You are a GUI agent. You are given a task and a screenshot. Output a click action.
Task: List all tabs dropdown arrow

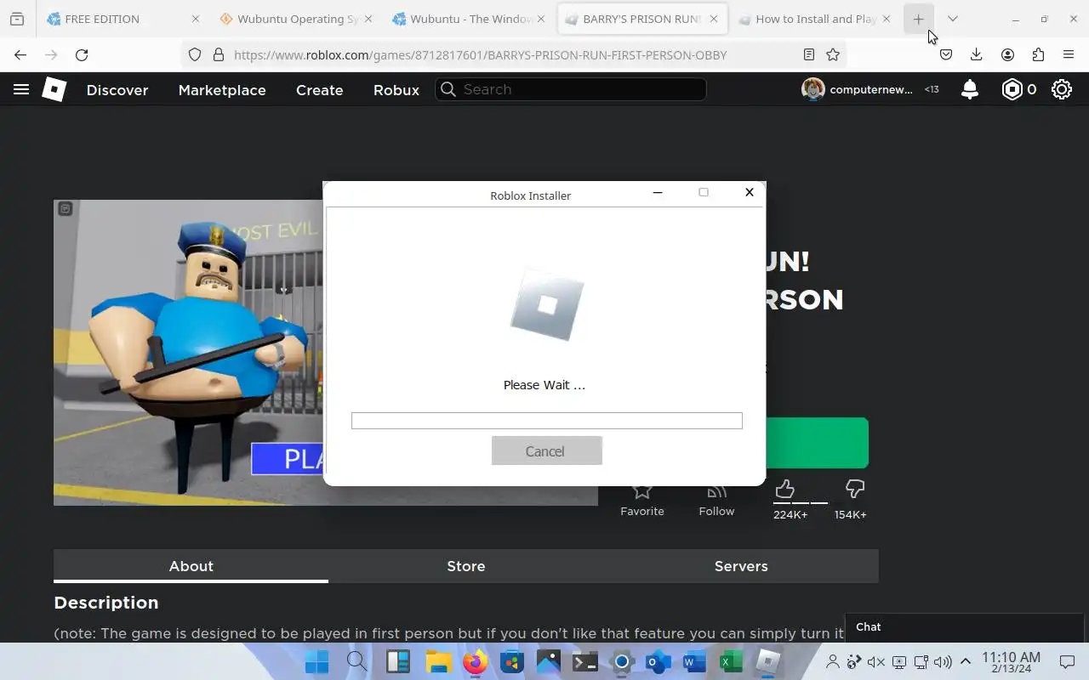[953, 19]
